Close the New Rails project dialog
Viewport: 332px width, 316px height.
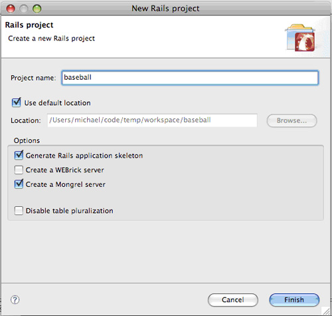pos(11,9)
